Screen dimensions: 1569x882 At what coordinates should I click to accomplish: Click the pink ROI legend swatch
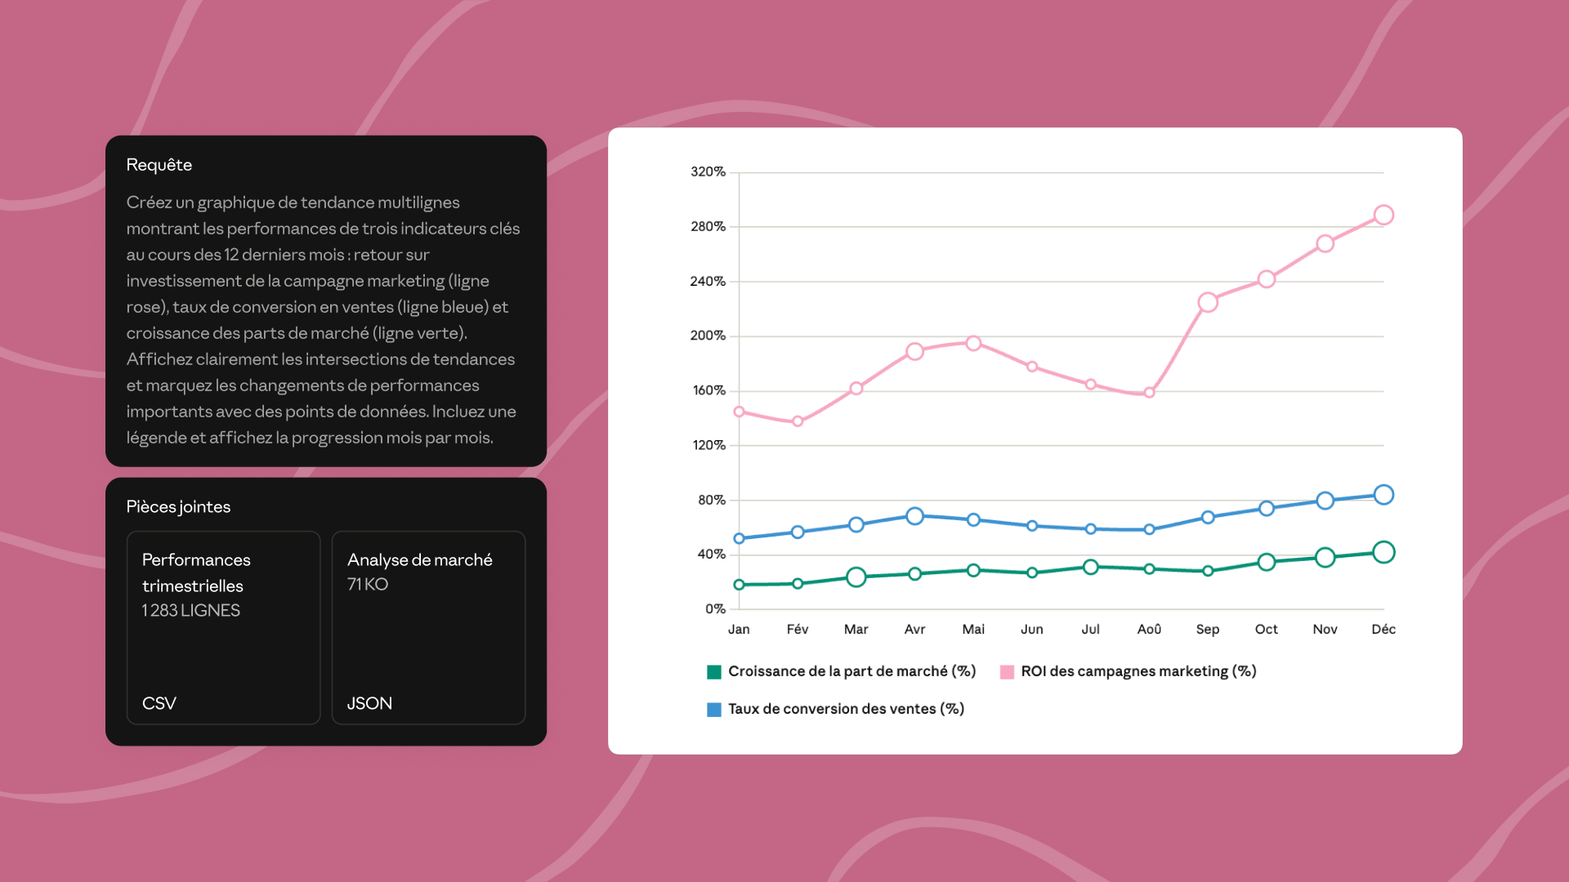pos(1007,672)
